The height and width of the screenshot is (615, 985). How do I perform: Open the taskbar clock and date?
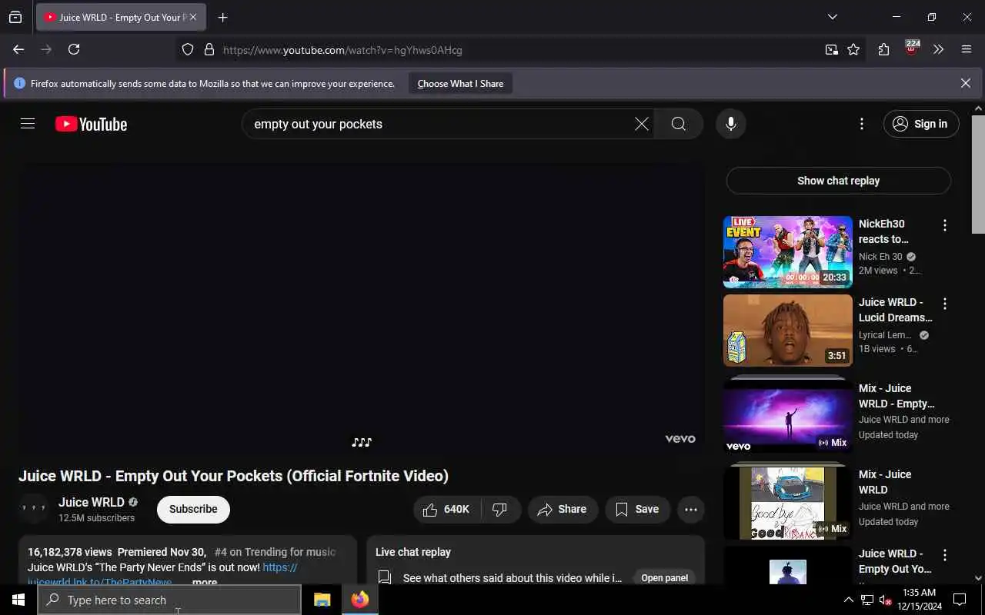(x=919, y=600)
